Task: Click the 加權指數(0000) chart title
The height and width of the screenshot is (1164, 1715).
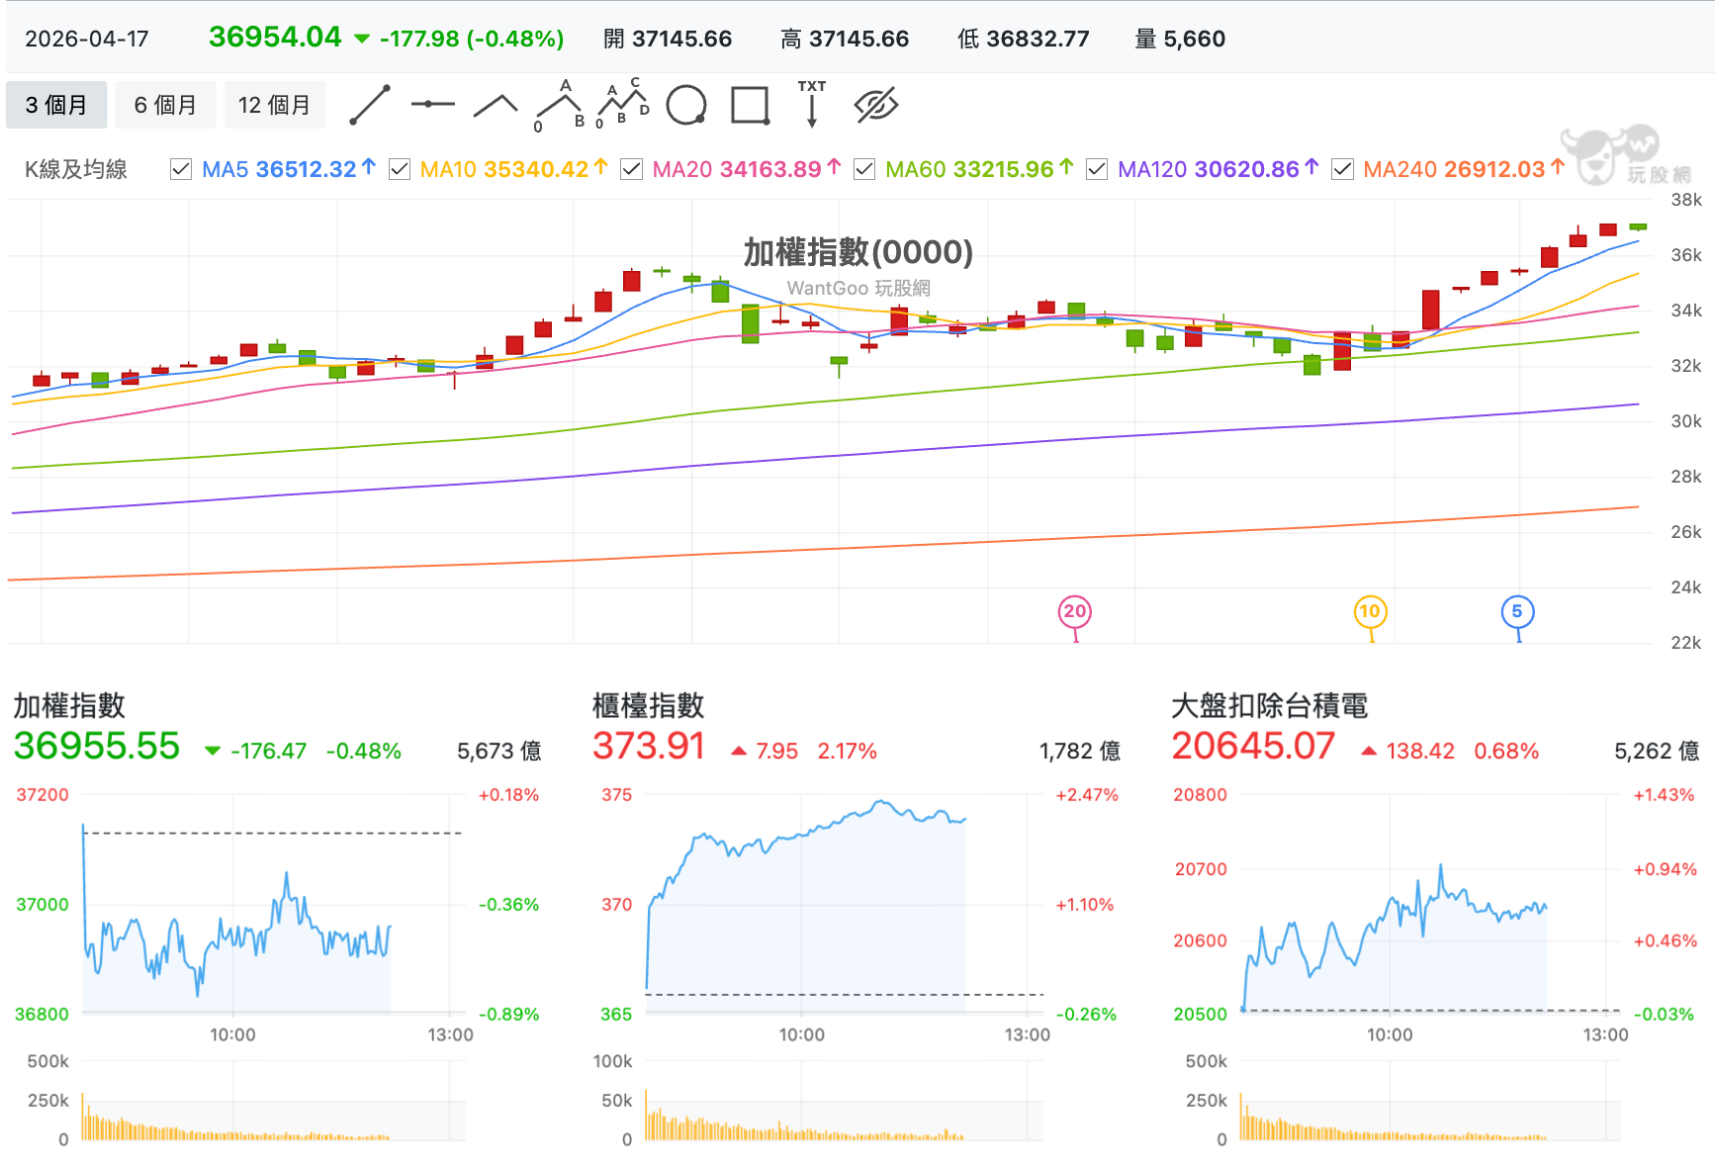Action: 858,252
